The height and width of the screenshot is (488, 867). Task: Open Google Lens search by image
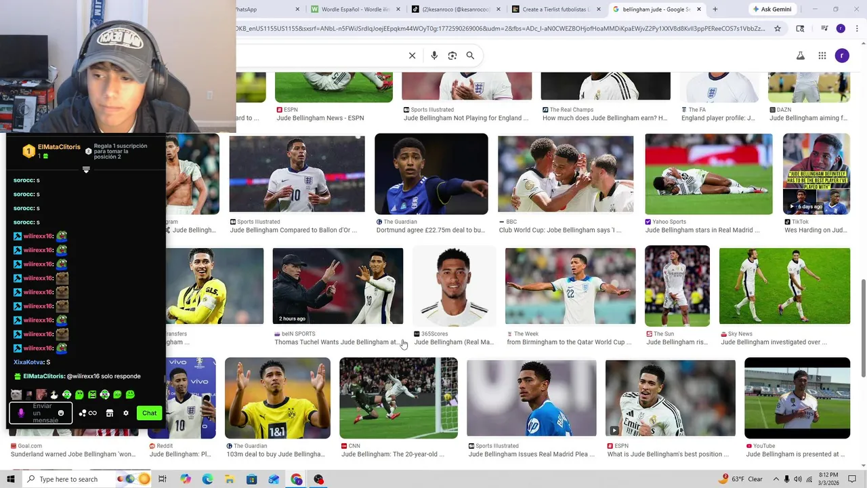[x=452, y=56]
